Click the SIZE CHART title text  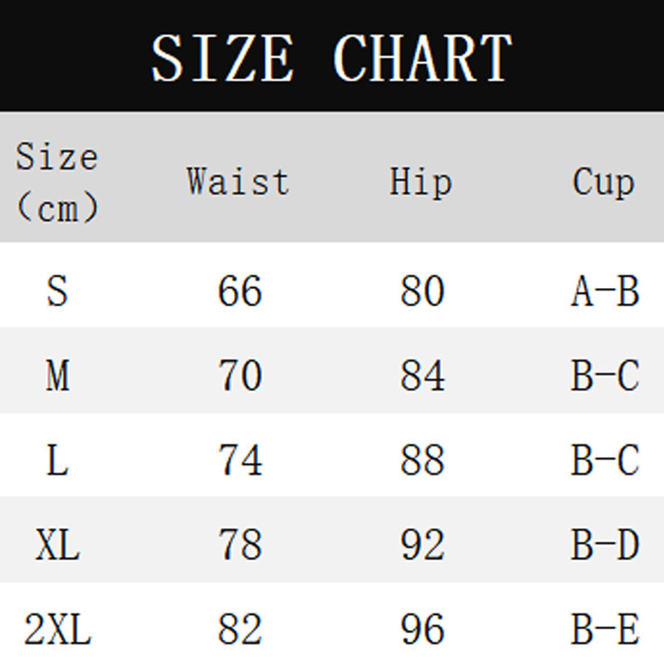331,57
